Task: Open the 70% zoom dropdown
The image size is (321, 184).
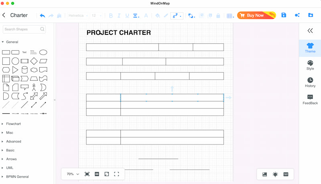Action: (73, 174)
